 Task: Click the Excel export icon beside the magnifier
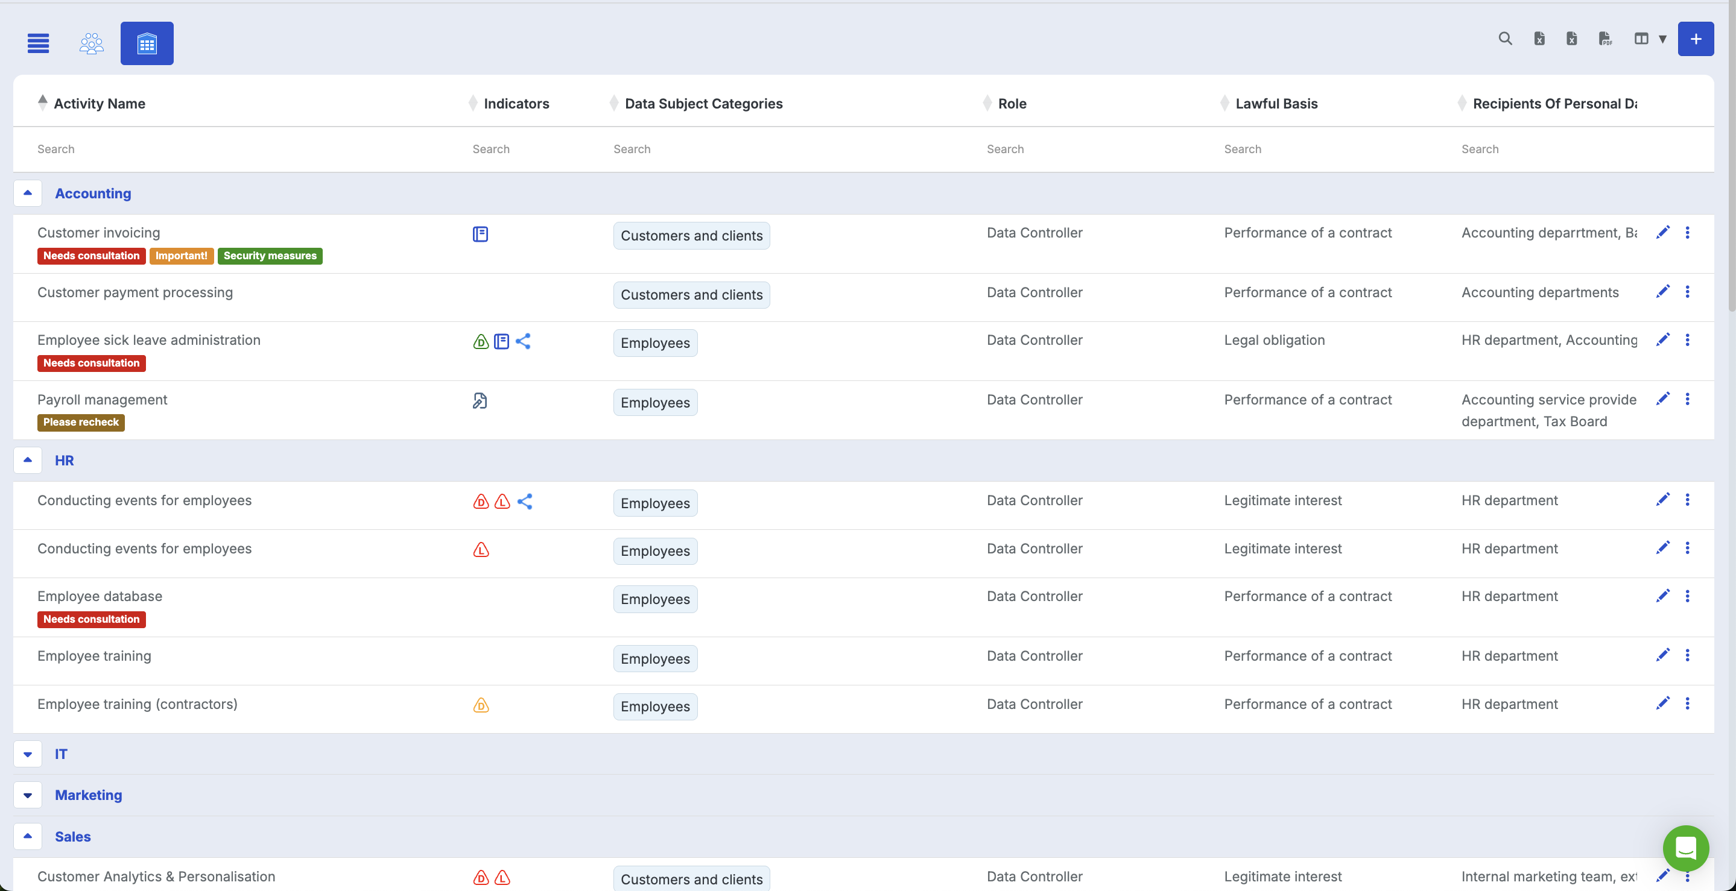[x=1539, y=39]
